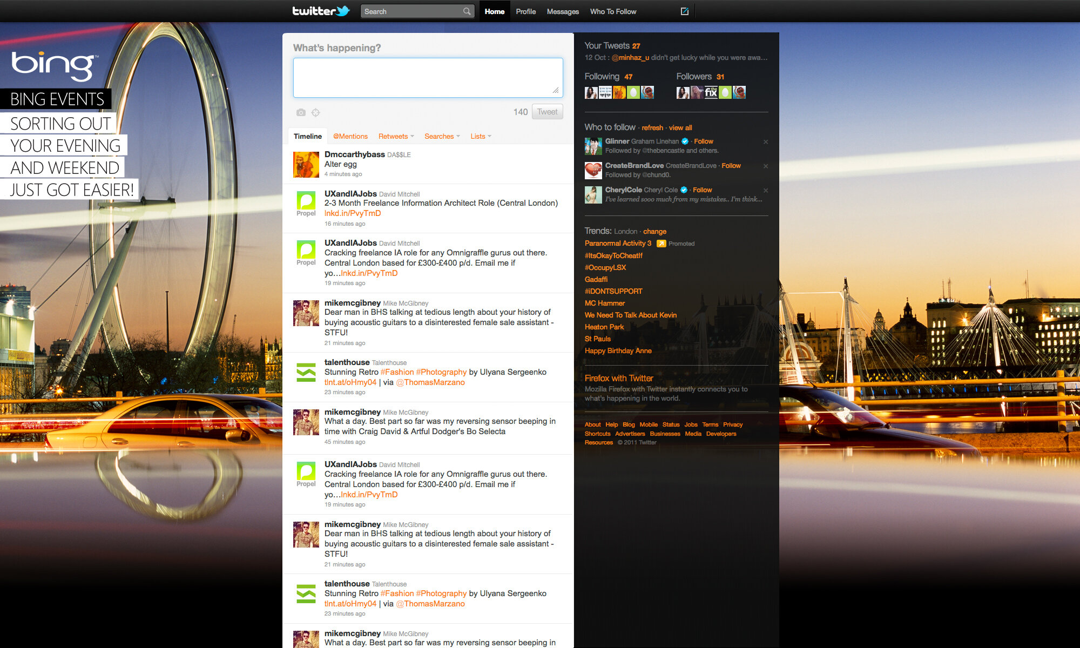Click change next to London trends
1080x648 pixels.
click(654, 231)
